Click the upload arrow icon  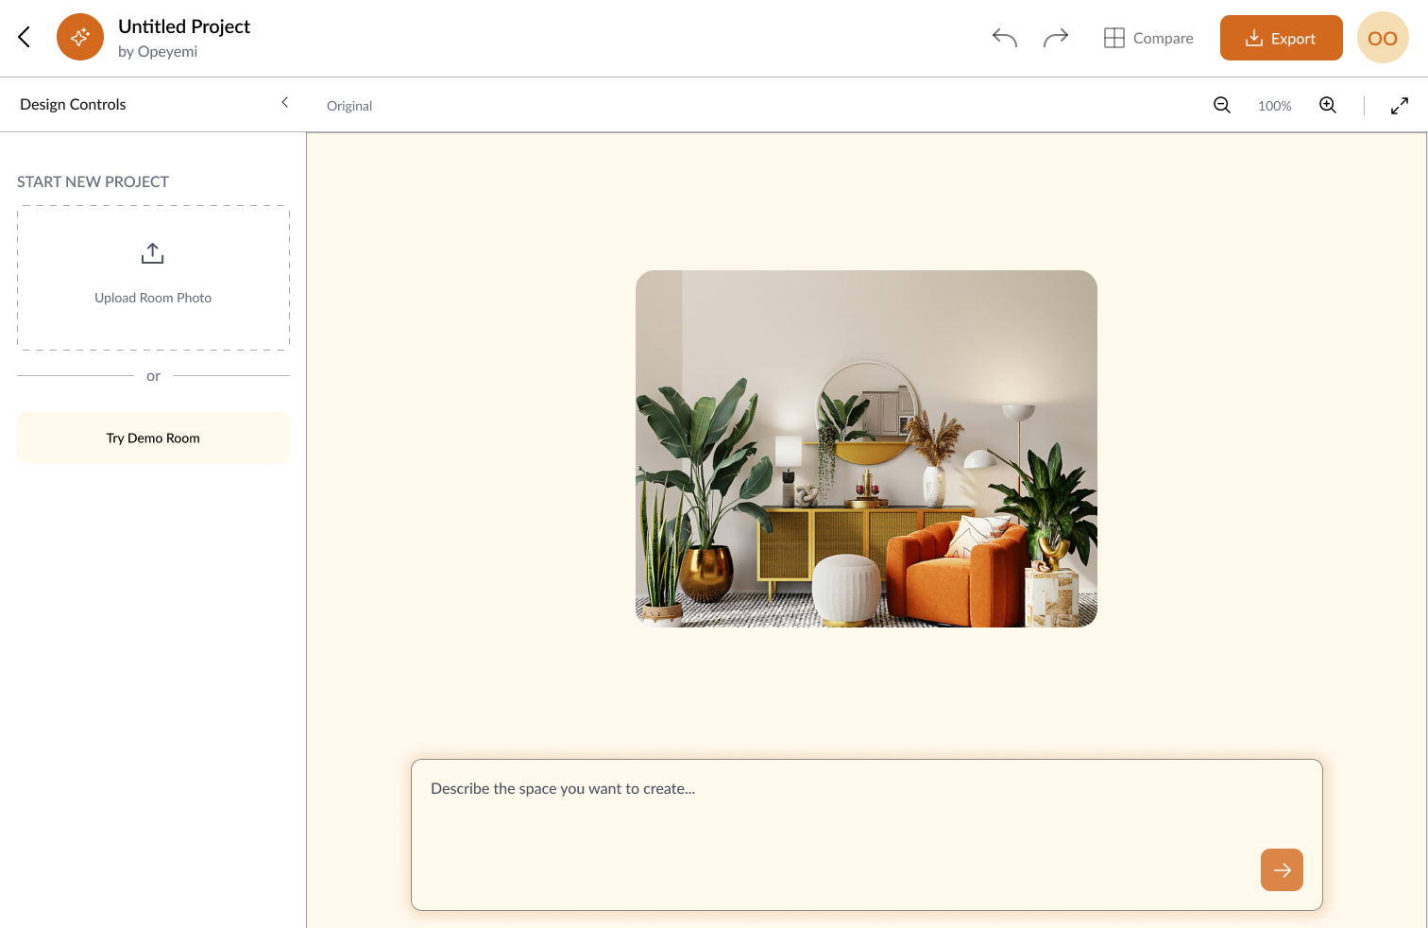(153, 253)
